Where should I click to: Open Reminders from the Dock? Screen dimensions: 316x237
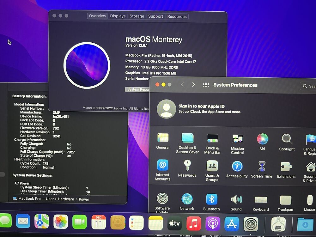point(137,223)
